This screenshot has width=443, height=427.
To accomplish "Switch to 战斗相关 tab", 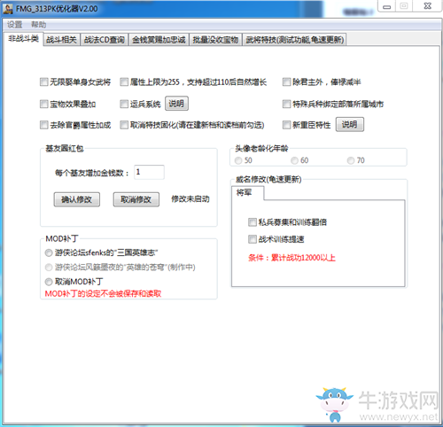I will (x=61, y=40).
